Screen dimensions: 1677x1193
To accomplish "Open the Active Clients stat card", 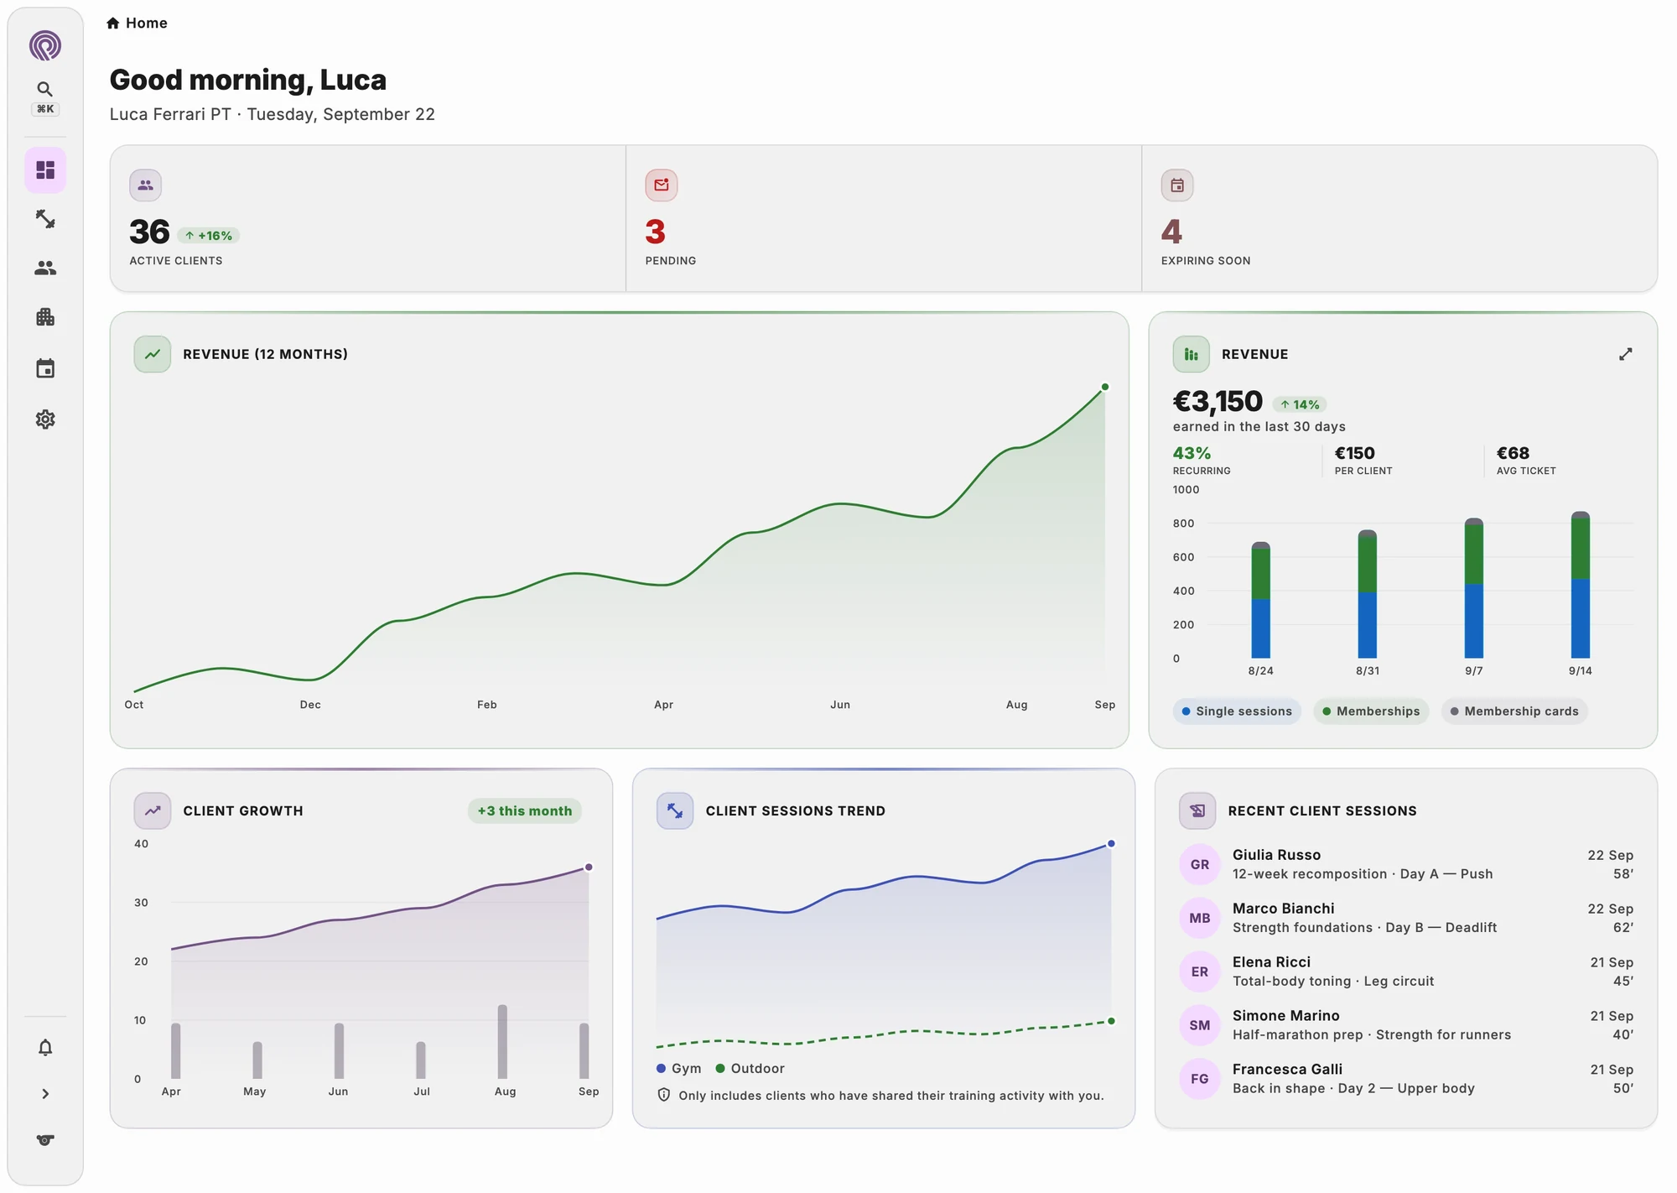I will [368, 219].
